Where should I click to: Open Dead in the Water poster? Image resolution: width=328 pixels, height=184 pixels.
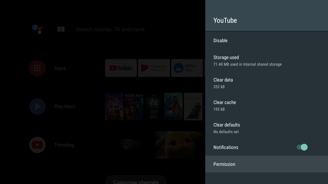click(x=154, y=107)
